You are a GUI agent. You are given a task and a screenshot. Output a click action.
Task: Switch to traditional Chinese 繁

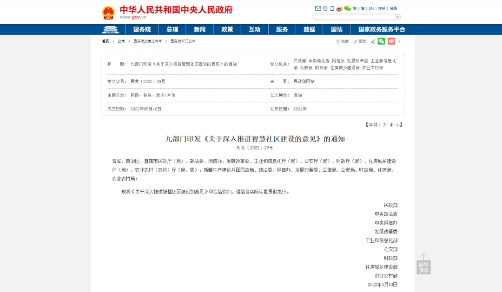[x=363, y=9]
